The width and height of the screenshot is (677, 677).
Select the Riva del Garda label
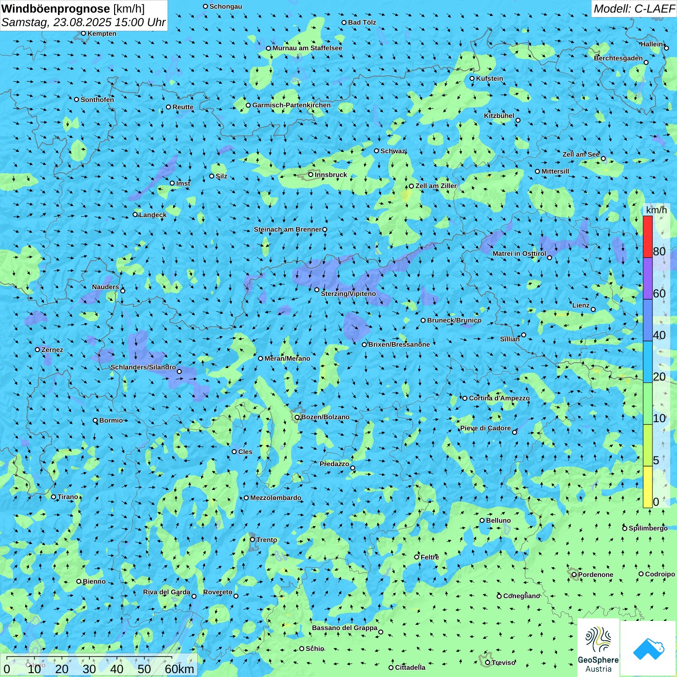167,592
